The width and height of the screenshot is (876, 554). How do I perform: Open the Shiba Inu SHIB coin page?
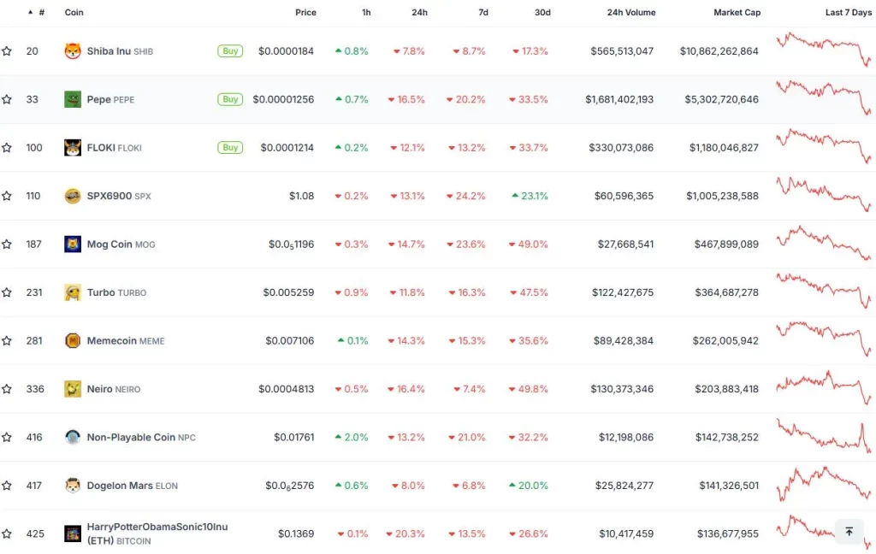point(120,51)
